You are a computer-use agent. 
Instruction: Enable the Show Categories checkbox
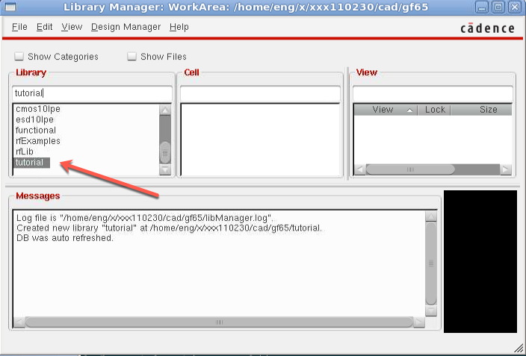[x=19, y=57]
